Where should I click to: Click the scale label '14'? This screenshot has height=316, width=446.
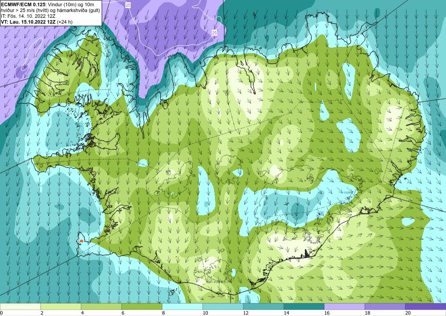[x=286, y=313]
